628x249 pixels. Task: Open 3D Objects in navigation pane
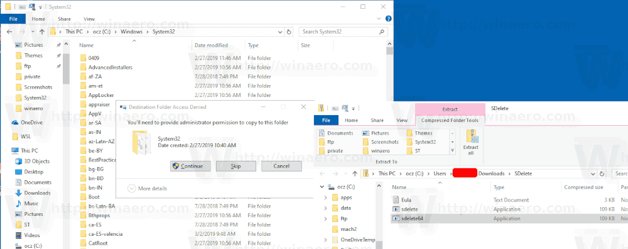click(x=36, y=161)
